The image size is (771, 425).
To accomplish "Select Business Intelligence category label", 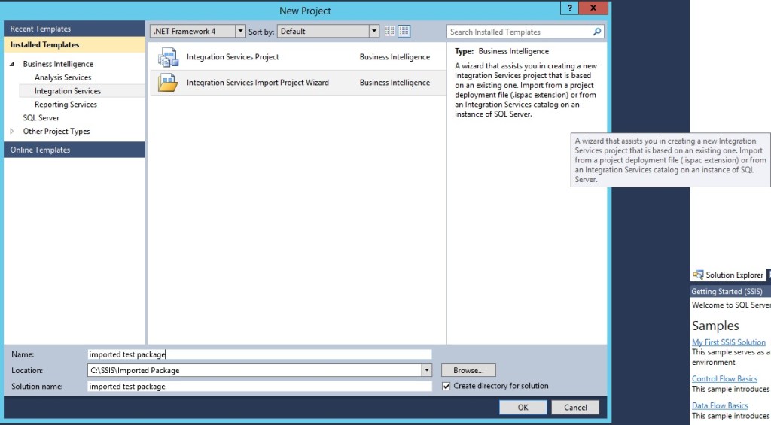I will pos(58,64).
